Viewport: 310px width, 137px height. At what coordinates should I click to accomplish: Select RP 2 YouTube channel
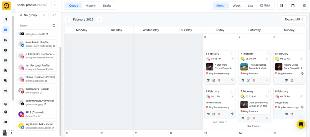point(37,114)
